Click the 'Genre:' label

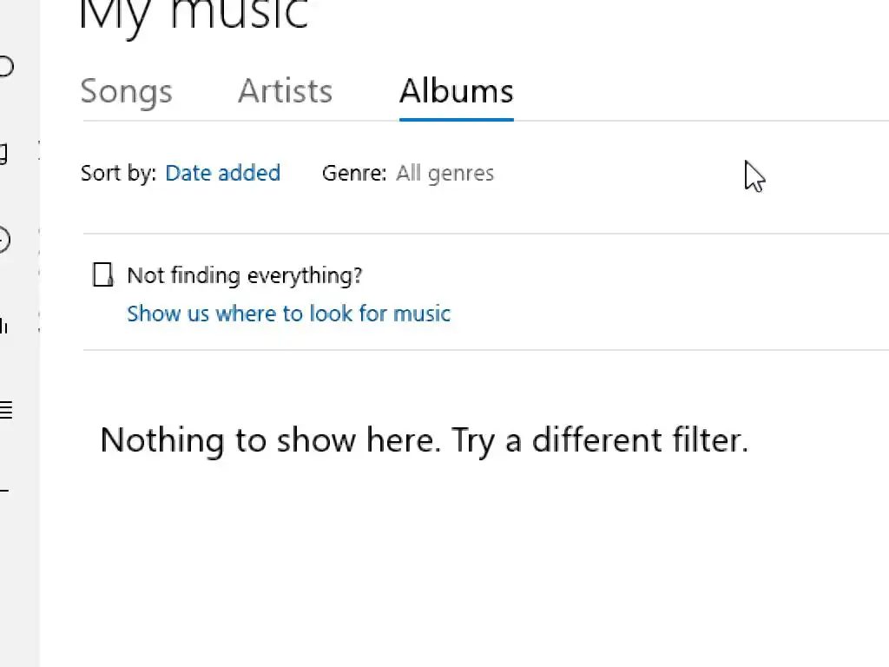(353, 173)
